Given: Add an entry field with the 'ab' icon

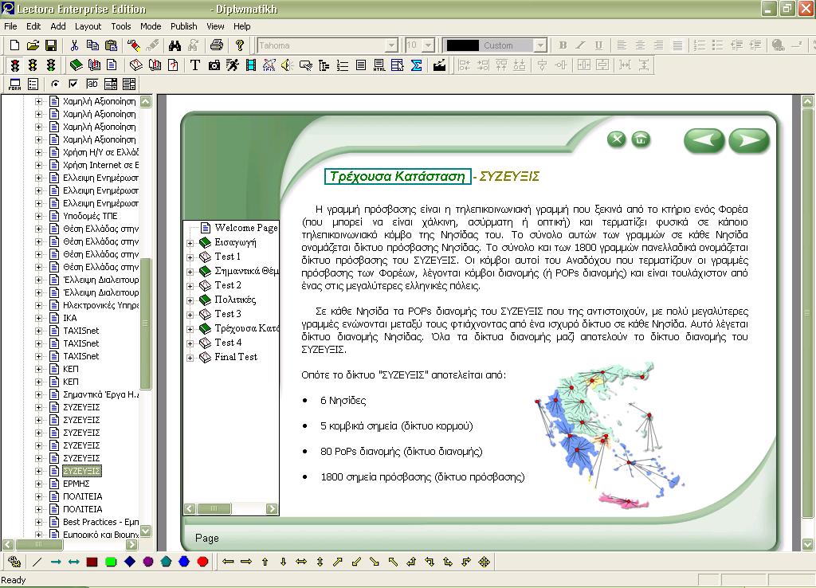Looking at the screenshot, I should (92, 84).
